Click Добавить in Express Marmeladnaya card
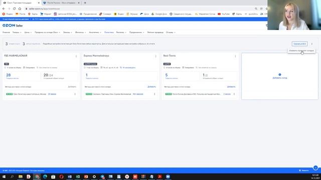321x180 pixels. (x=151, y=86)
